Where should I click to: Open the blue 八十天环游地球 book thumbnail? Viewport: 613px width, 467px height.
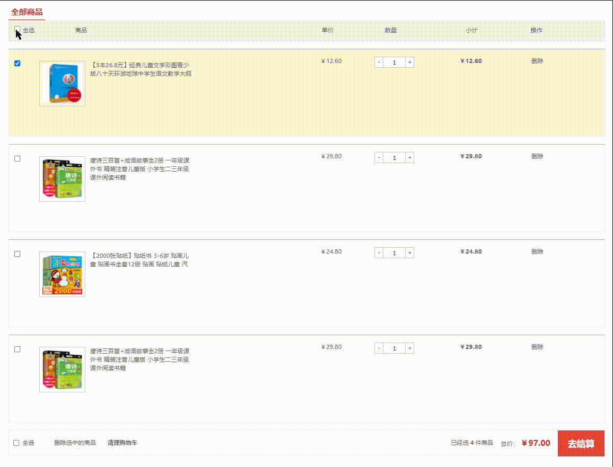[x=62, y=84]
